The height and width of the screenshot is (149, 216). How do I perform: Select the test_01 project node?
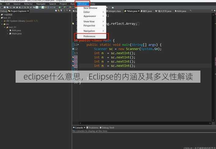tap(5, 18)
